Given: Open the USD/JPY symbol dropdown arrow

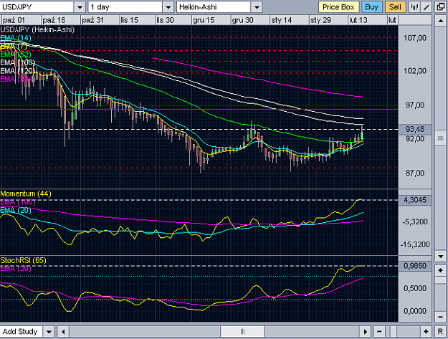Looking at the screenshot, I should pyautogui.click(x=80, y=7).
